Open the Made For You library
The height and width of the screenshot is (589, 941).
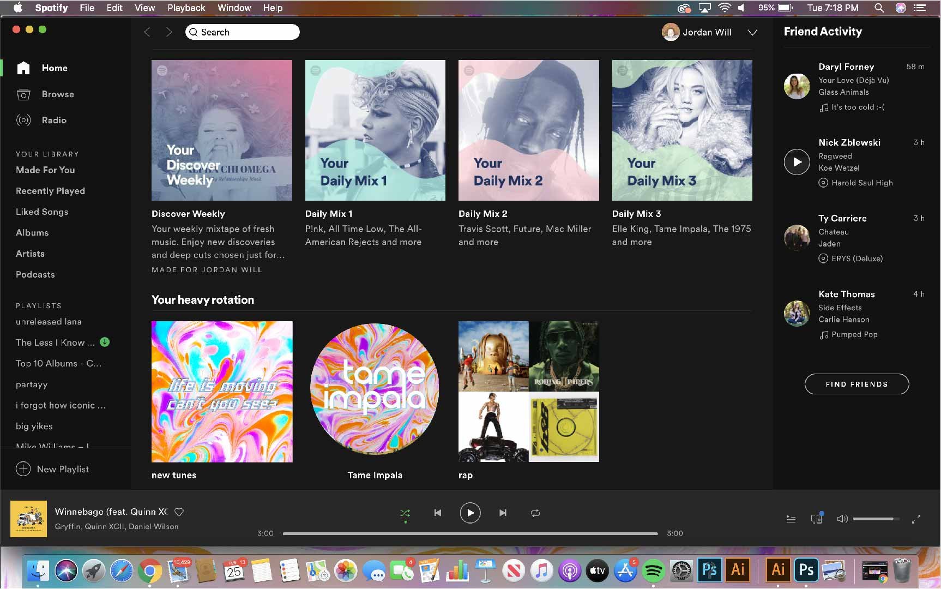(x=45, y=170)
